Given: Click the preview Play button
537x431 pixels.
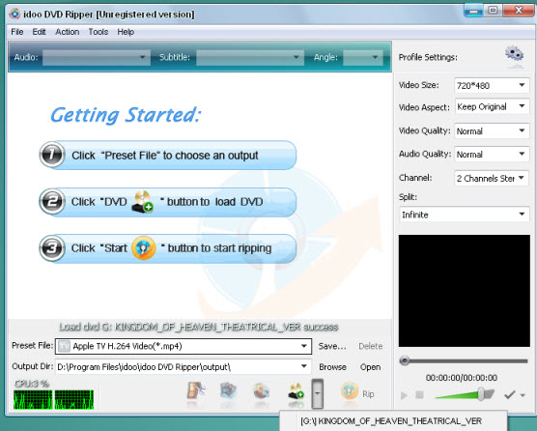Looking at the screenshot, I should click(404, 395).
